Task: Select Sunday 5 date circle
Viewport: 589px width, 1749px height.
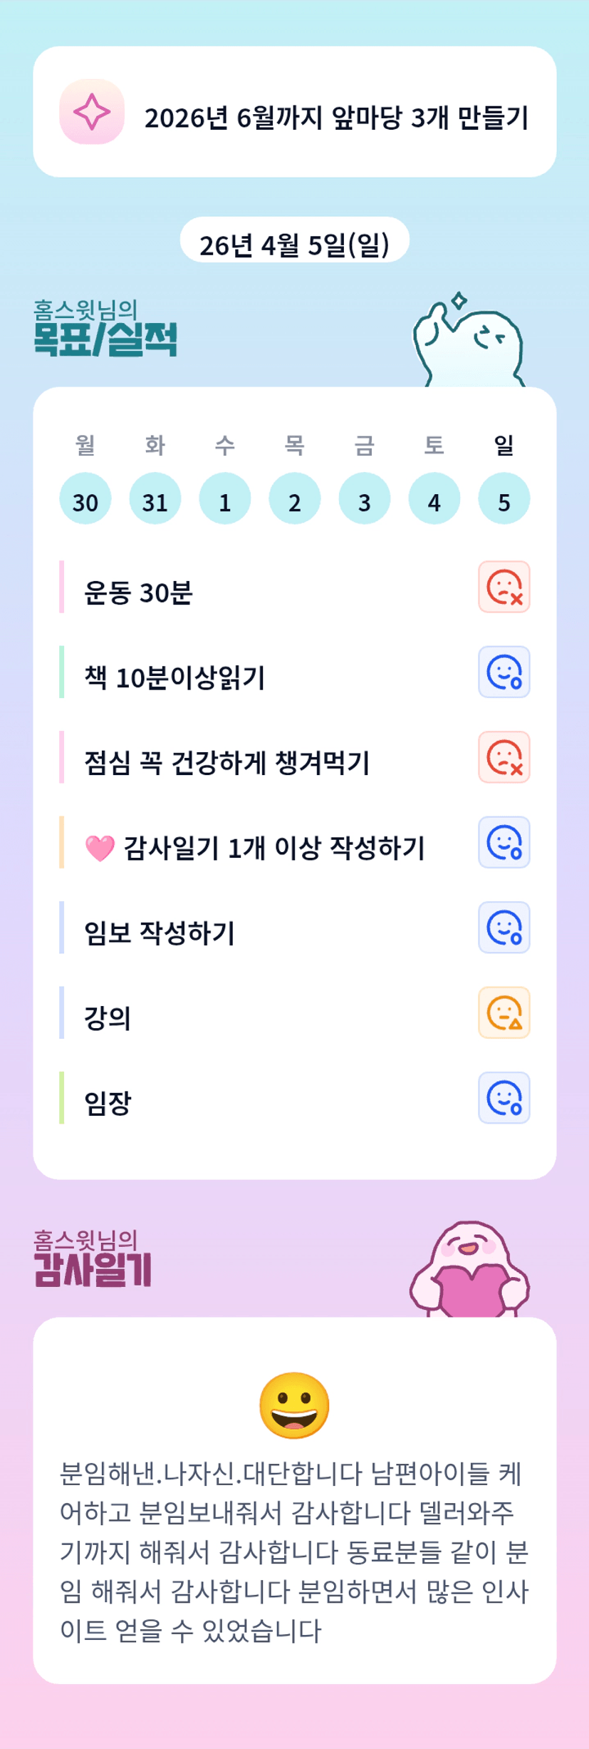Action: tap(504, 499)
